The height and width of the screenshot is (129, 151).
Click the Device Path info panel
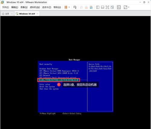pyautogui.click(x=100, y=86)
